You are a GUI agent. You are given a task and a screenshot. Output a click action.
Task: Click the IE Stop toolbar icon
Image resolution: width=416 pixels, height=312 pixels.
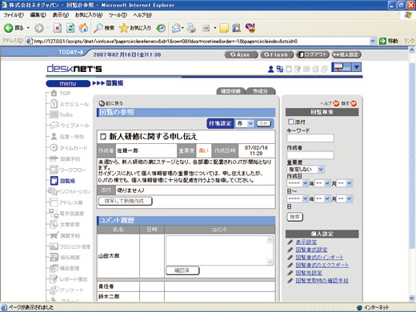[x=58, y=28]
